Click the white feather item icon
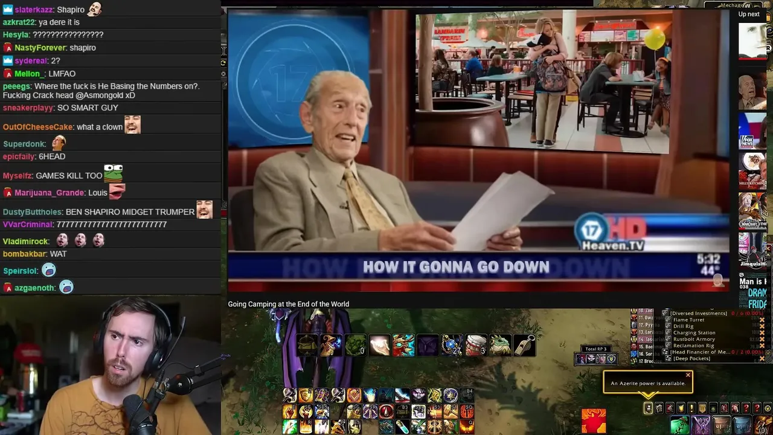Image resolution: width=773 pixels, height=435 pixels. click(380, 345)
